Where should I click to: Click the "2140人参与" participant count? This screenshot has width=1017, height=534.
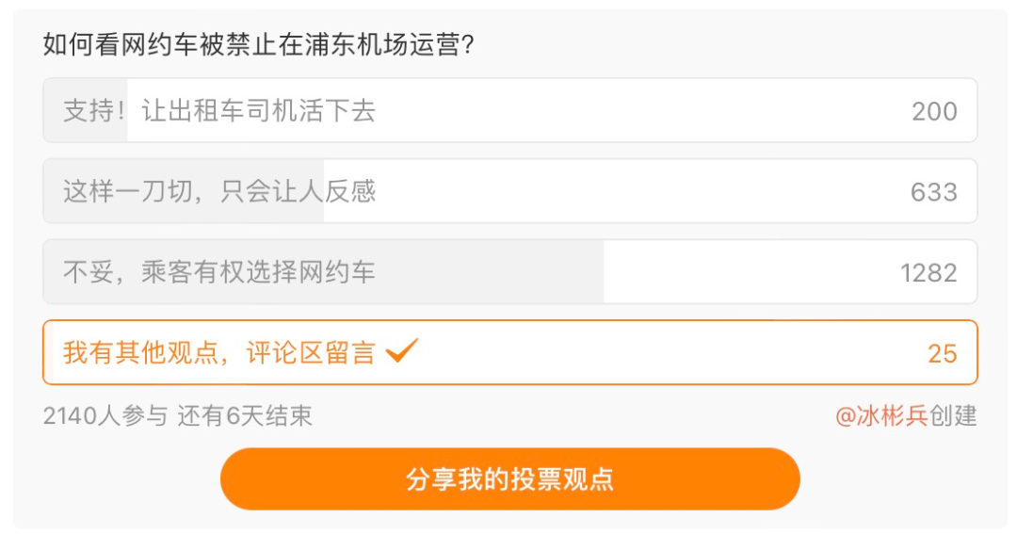click(105, 415)
